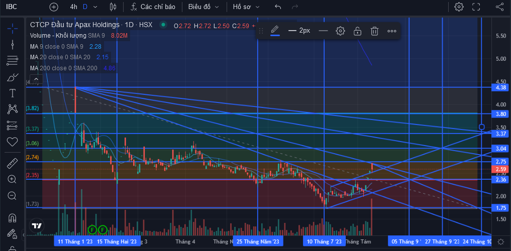
Task: Open the Fibonacci retracement tools
Action: click(x=13, y=61)
